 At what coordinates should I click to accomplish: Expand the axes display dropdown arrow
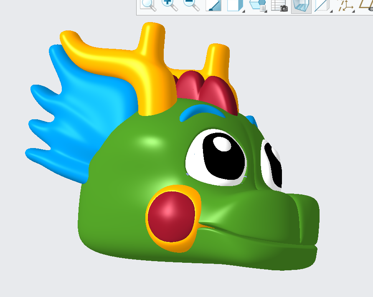(x=354, y=12)
